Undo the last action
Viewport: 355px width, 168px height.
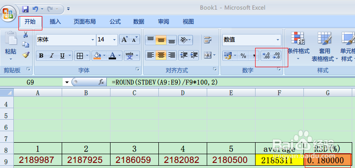(x=35, y=9)
